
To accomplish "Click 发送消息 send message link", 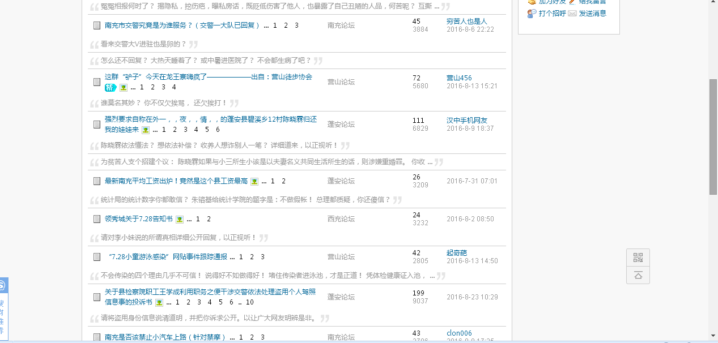I will 592,13.
